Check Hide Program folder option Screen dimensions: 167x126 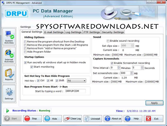click(x=25, y=52)
